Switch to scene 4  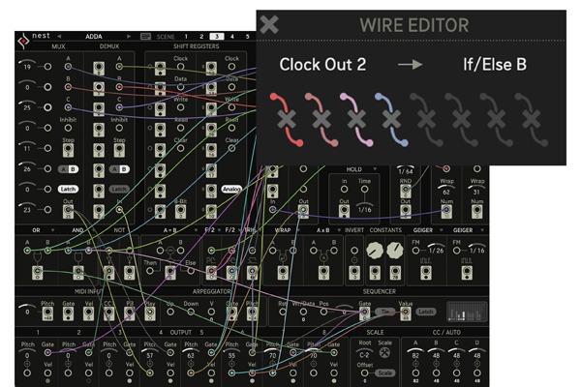click(x=232, y=36)
